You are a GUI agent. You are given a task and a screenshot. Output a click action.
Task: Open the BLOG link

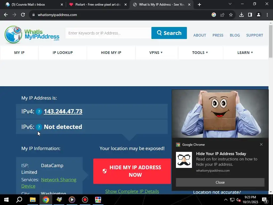point(235,35)
